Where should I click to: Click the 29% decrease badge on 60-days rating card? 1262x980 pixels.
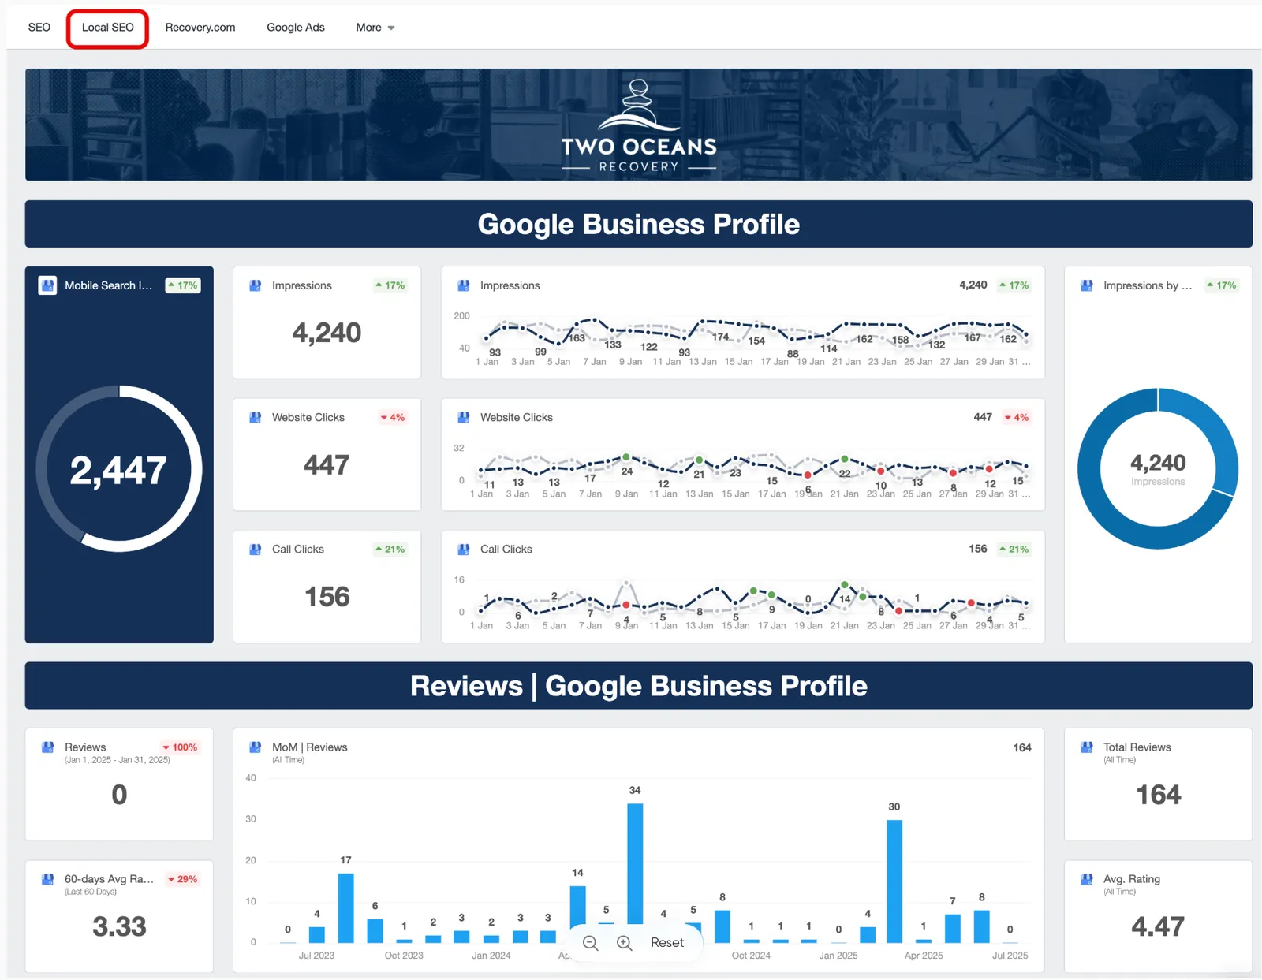tap(183, 879)
